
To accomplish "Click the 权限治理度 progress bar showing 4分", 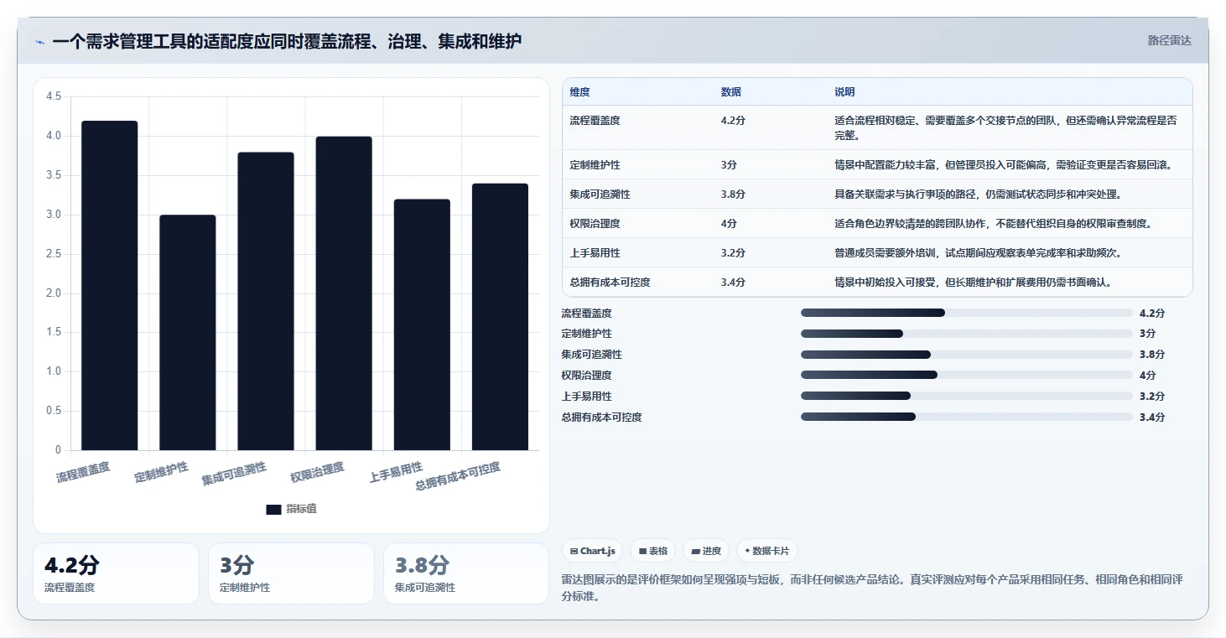I will tap(967, 376).
